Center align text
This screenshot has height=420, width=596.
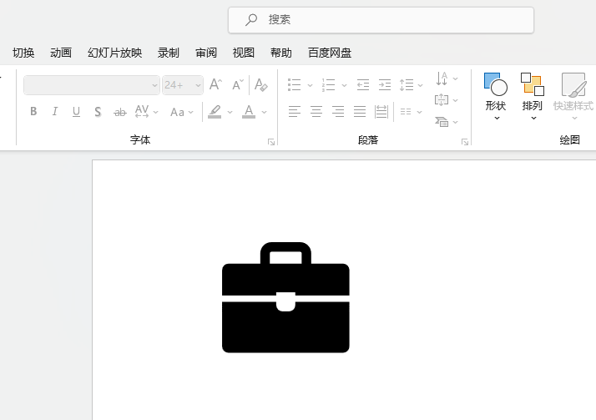[x=316, y=112]
